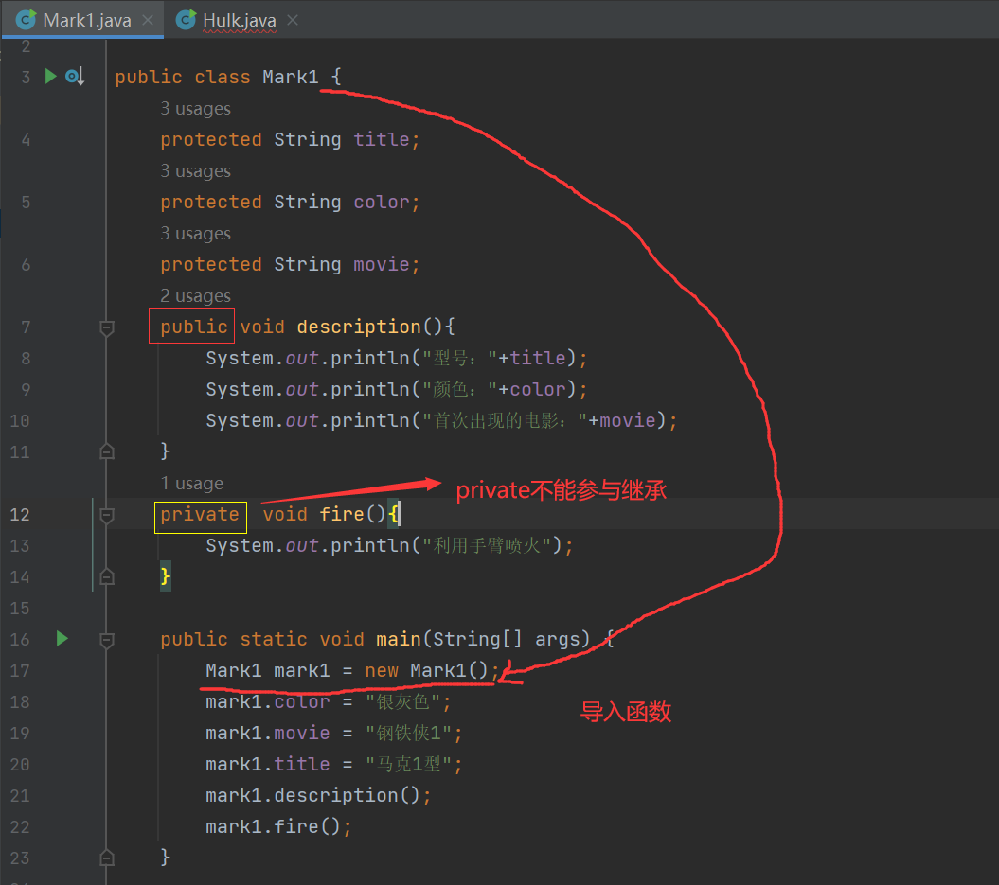Collapse the description() method fold marker
The height and width of the screenshot is (885, 999).
tap(107, 327)
